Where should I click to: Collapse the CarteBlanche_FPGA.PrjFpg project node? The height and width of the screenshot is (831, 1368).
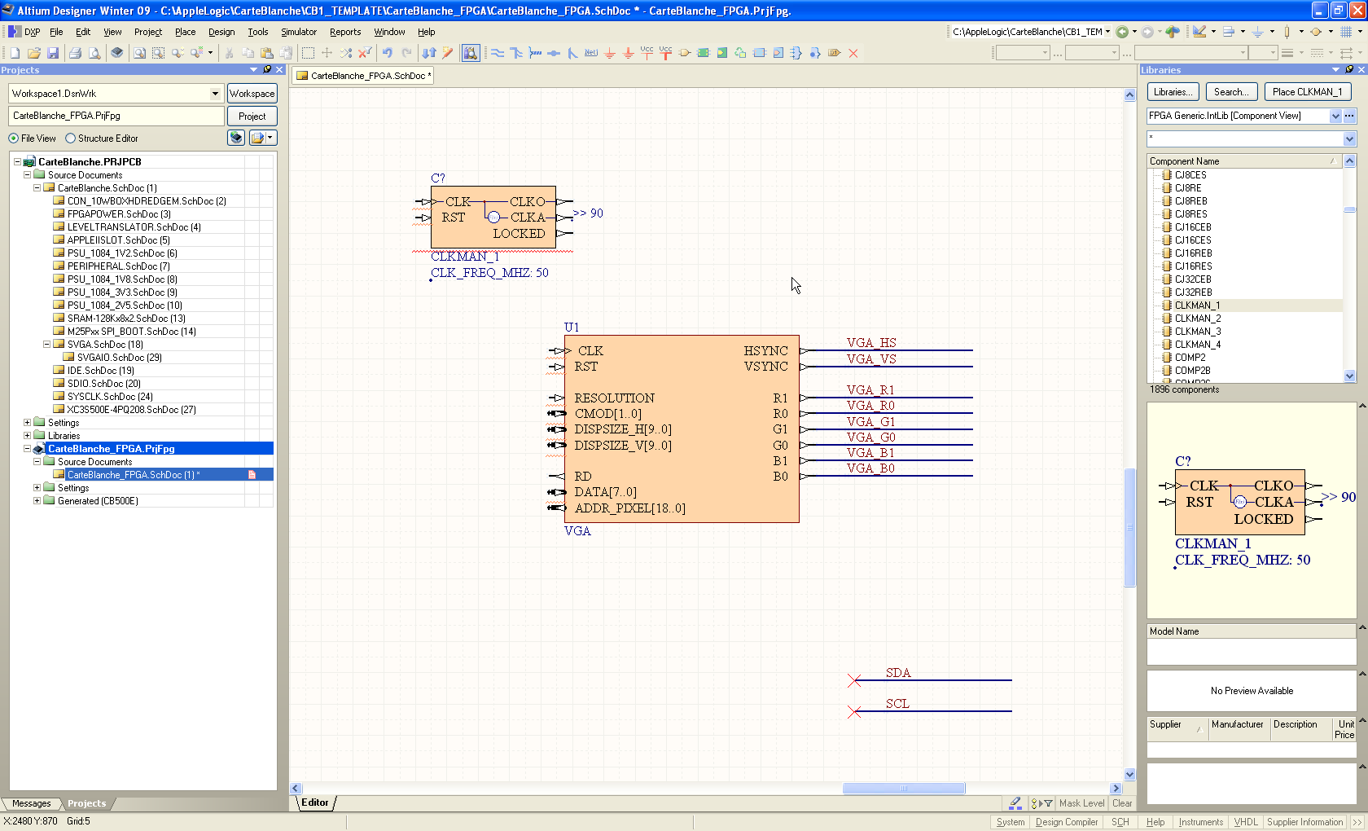click(27, 449)
